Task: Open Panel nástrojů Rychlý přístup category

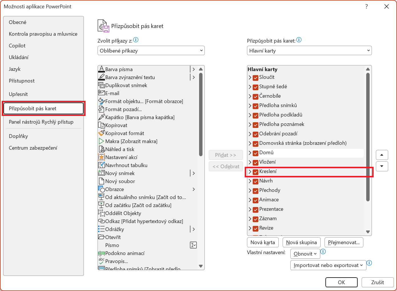Action: 43,122
